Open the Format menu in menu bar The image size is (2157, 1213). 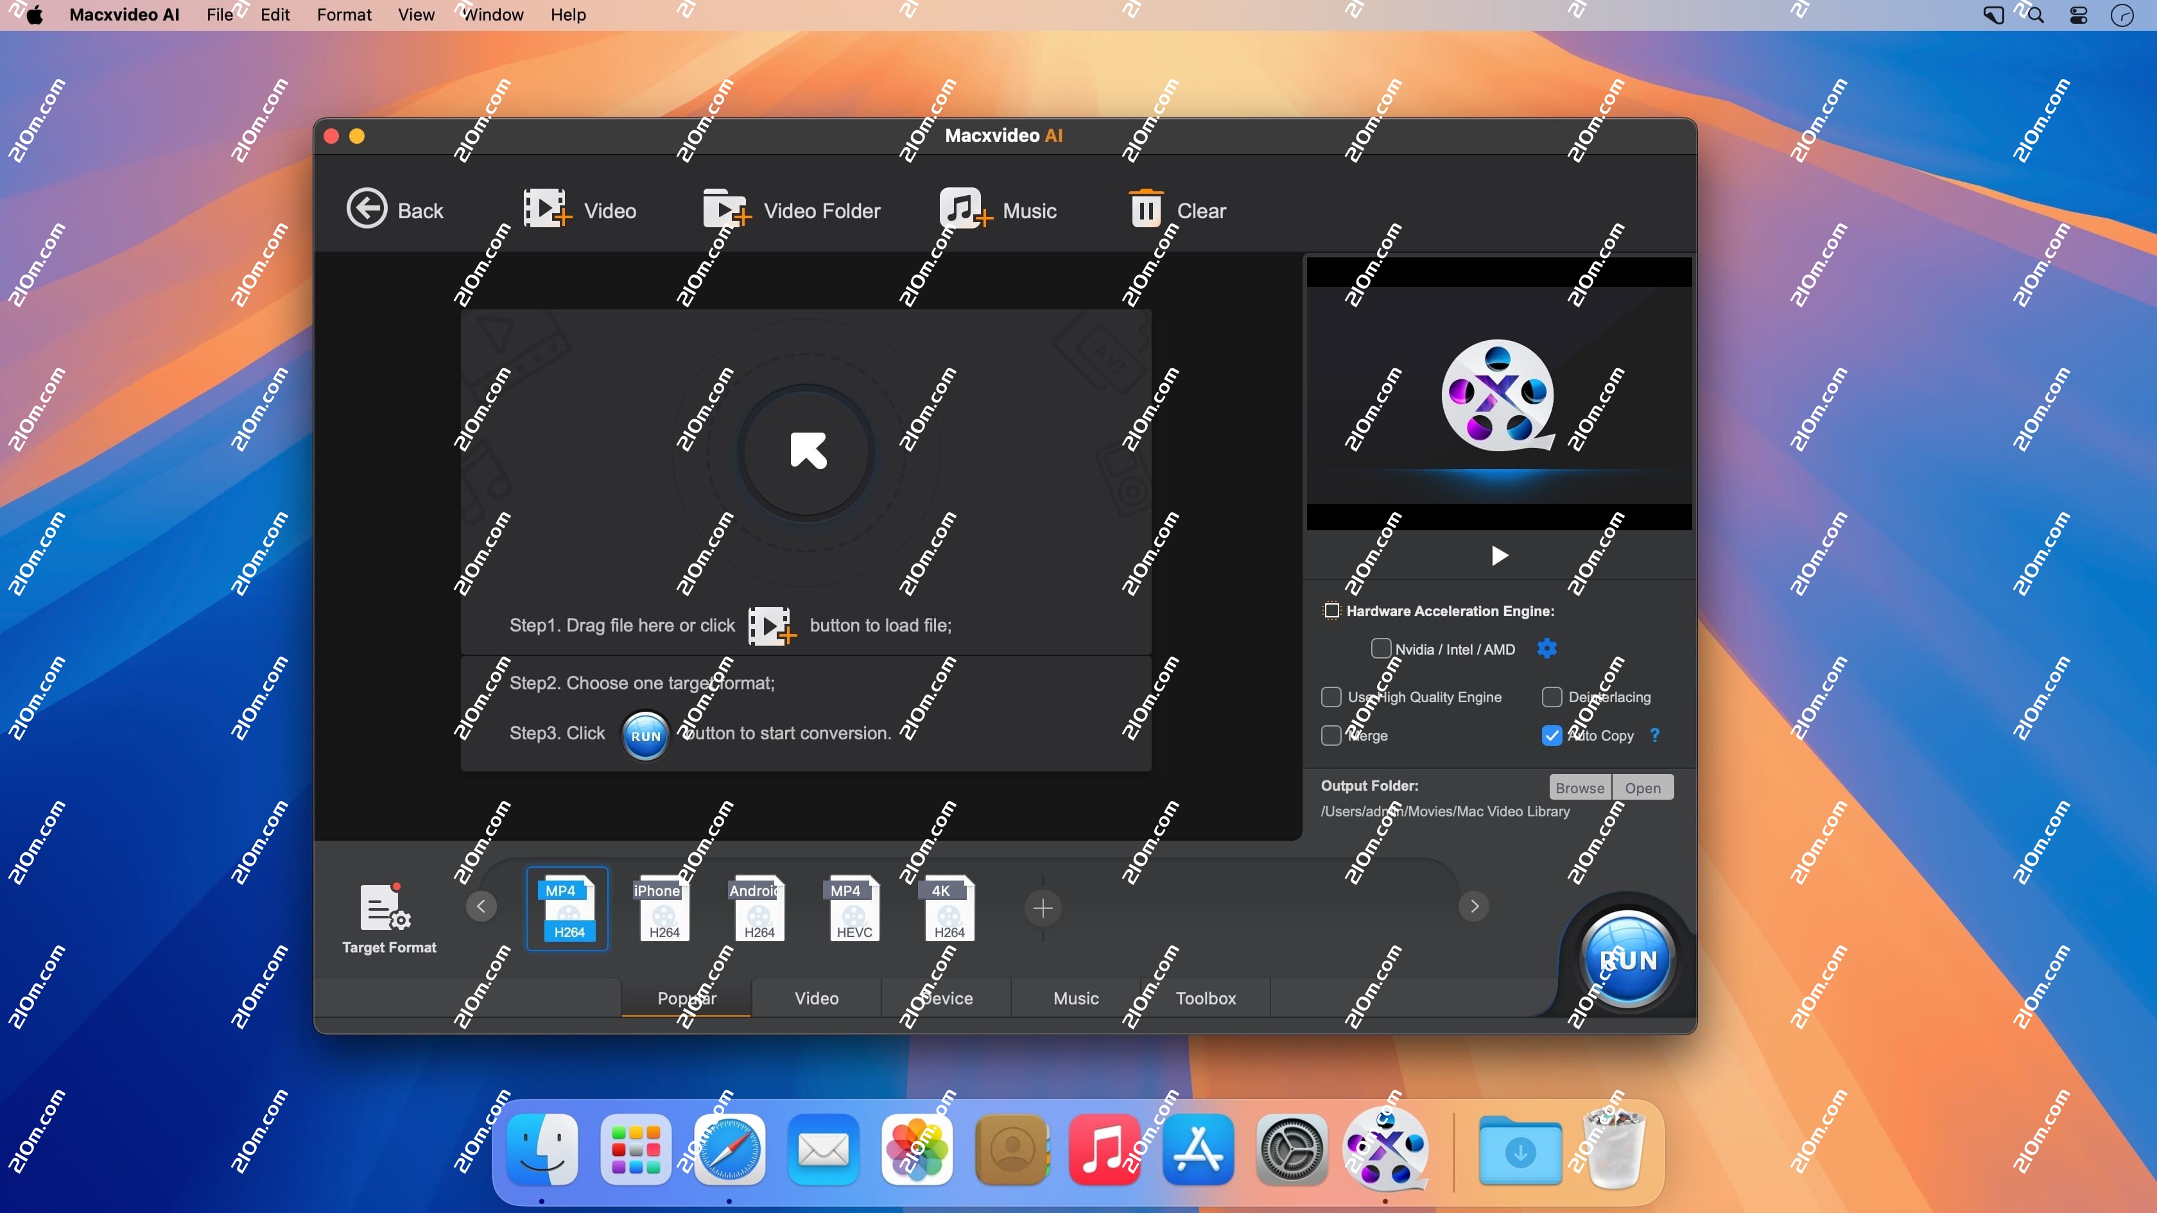[344, 14]
